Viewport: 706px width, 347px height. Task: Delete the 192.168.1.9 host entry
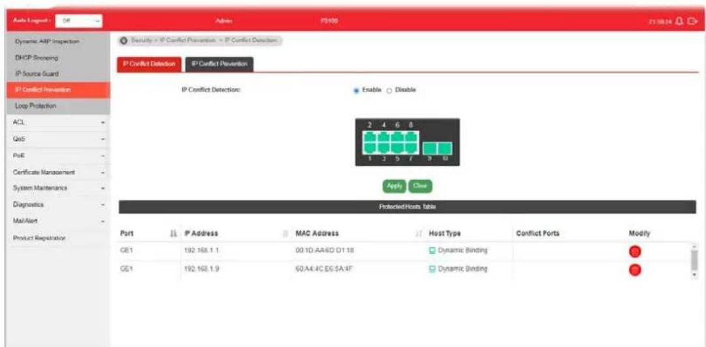[635, 269]
